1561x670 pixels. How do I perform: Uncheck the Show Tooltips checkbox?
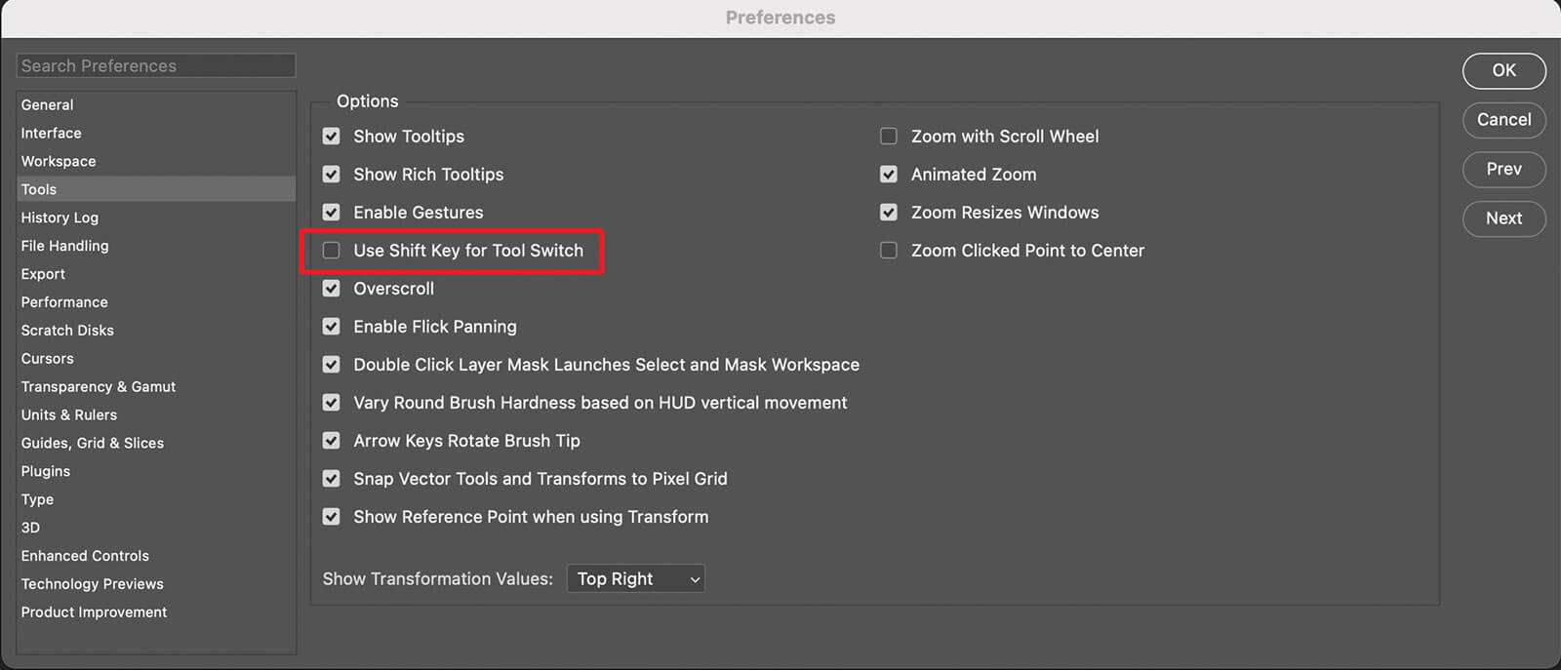coord(332,137)
